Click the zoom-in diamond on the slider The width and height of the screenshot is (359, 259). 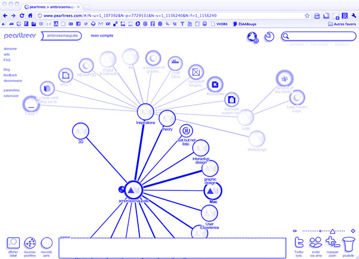(353, 231)
